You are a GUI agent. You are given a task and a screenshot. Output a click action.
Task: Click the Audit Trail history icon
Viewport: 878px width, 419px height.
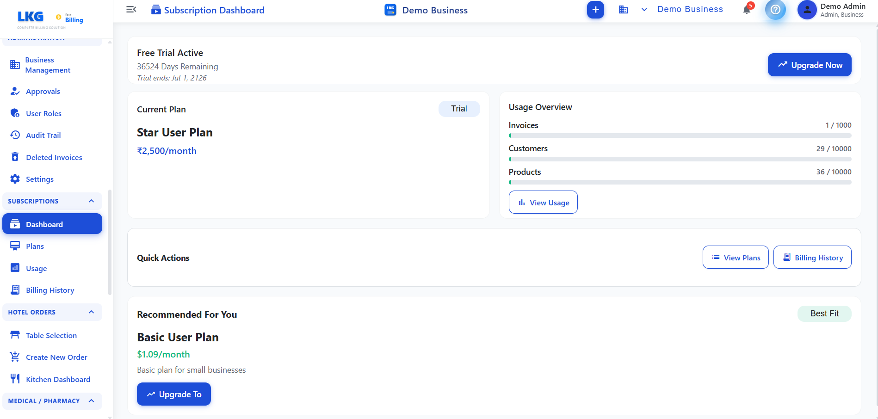[15, 135]
